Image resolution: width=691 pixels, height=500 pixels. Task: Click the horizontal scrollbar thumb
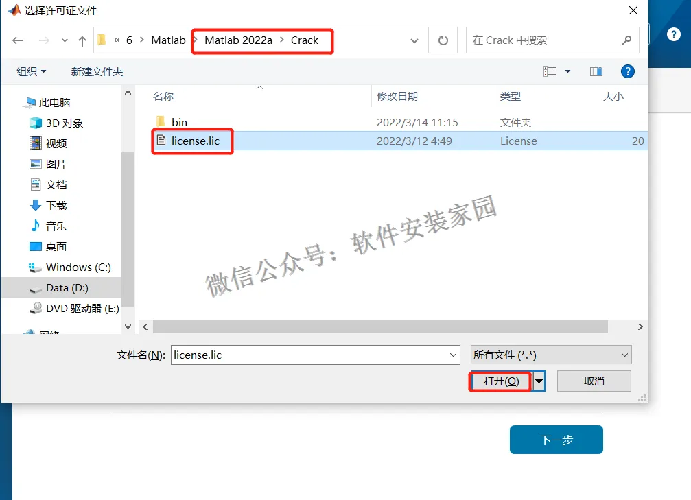point(380,327)
